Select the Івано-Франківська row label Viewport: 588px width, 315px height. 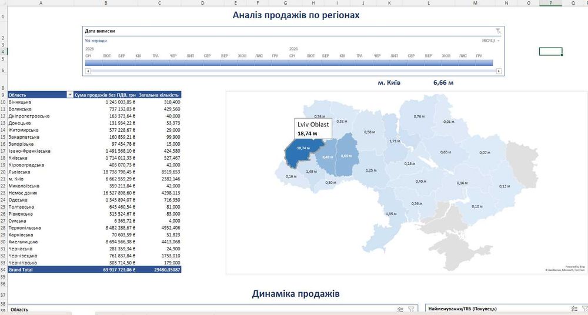29,151
